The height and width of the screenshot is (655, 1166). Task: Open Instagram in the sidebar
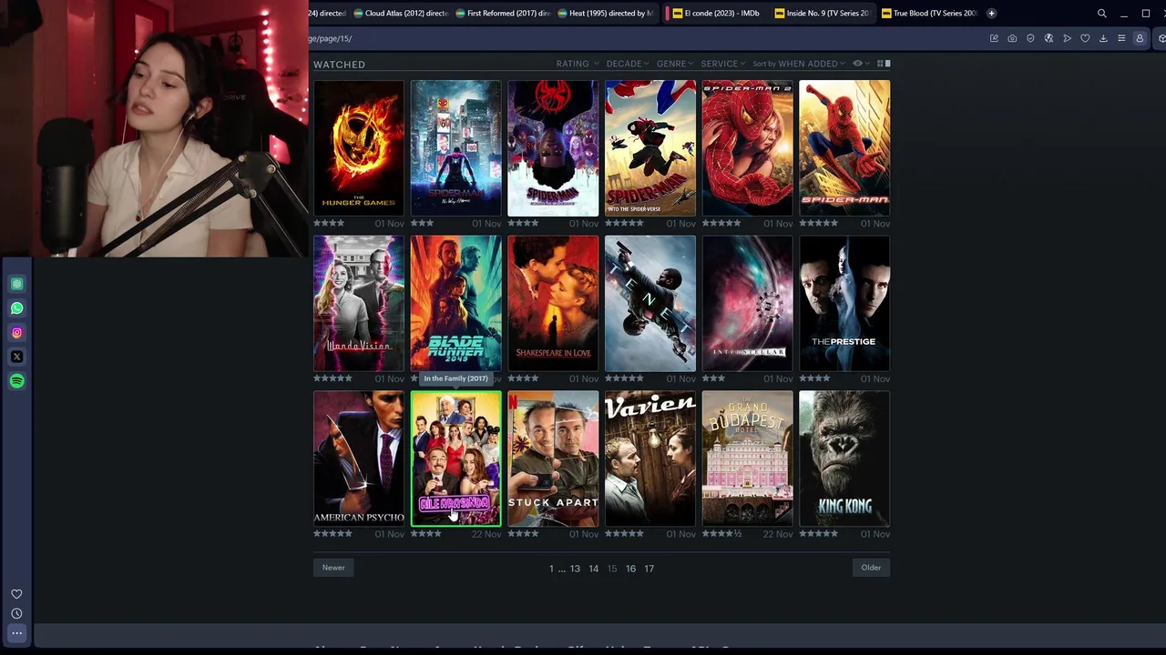[x=16, y=333]
